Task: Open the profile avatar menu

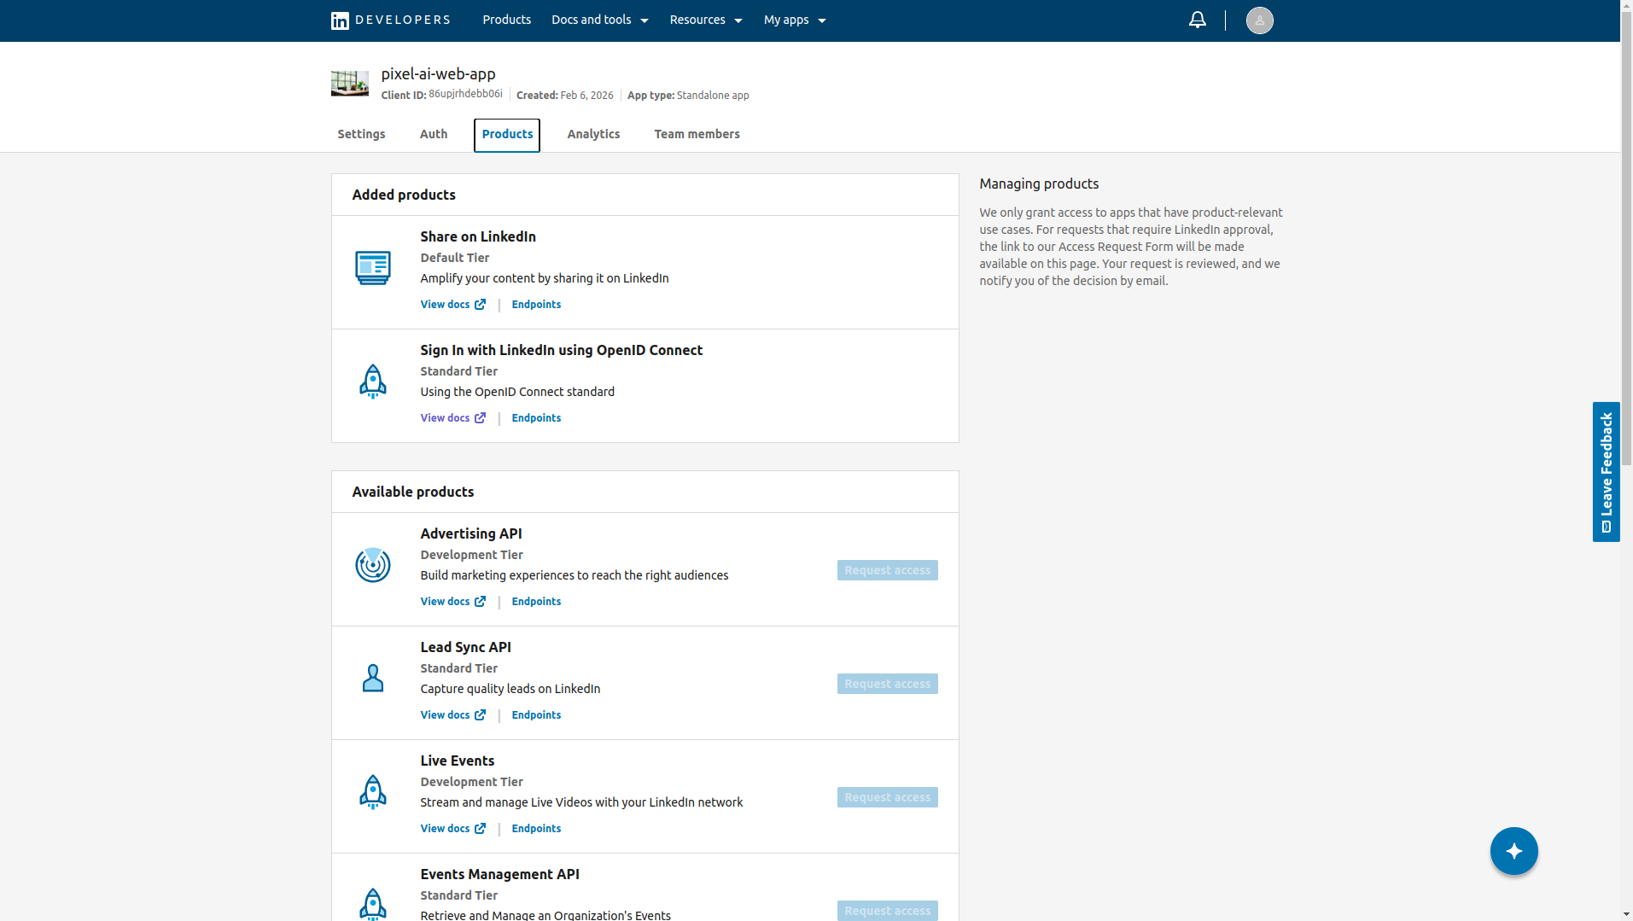Action: 1259,20
